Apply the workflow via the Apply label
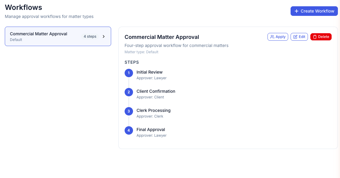Image resolution: width=340 pixels, height=178 pixels. [280, 37]
